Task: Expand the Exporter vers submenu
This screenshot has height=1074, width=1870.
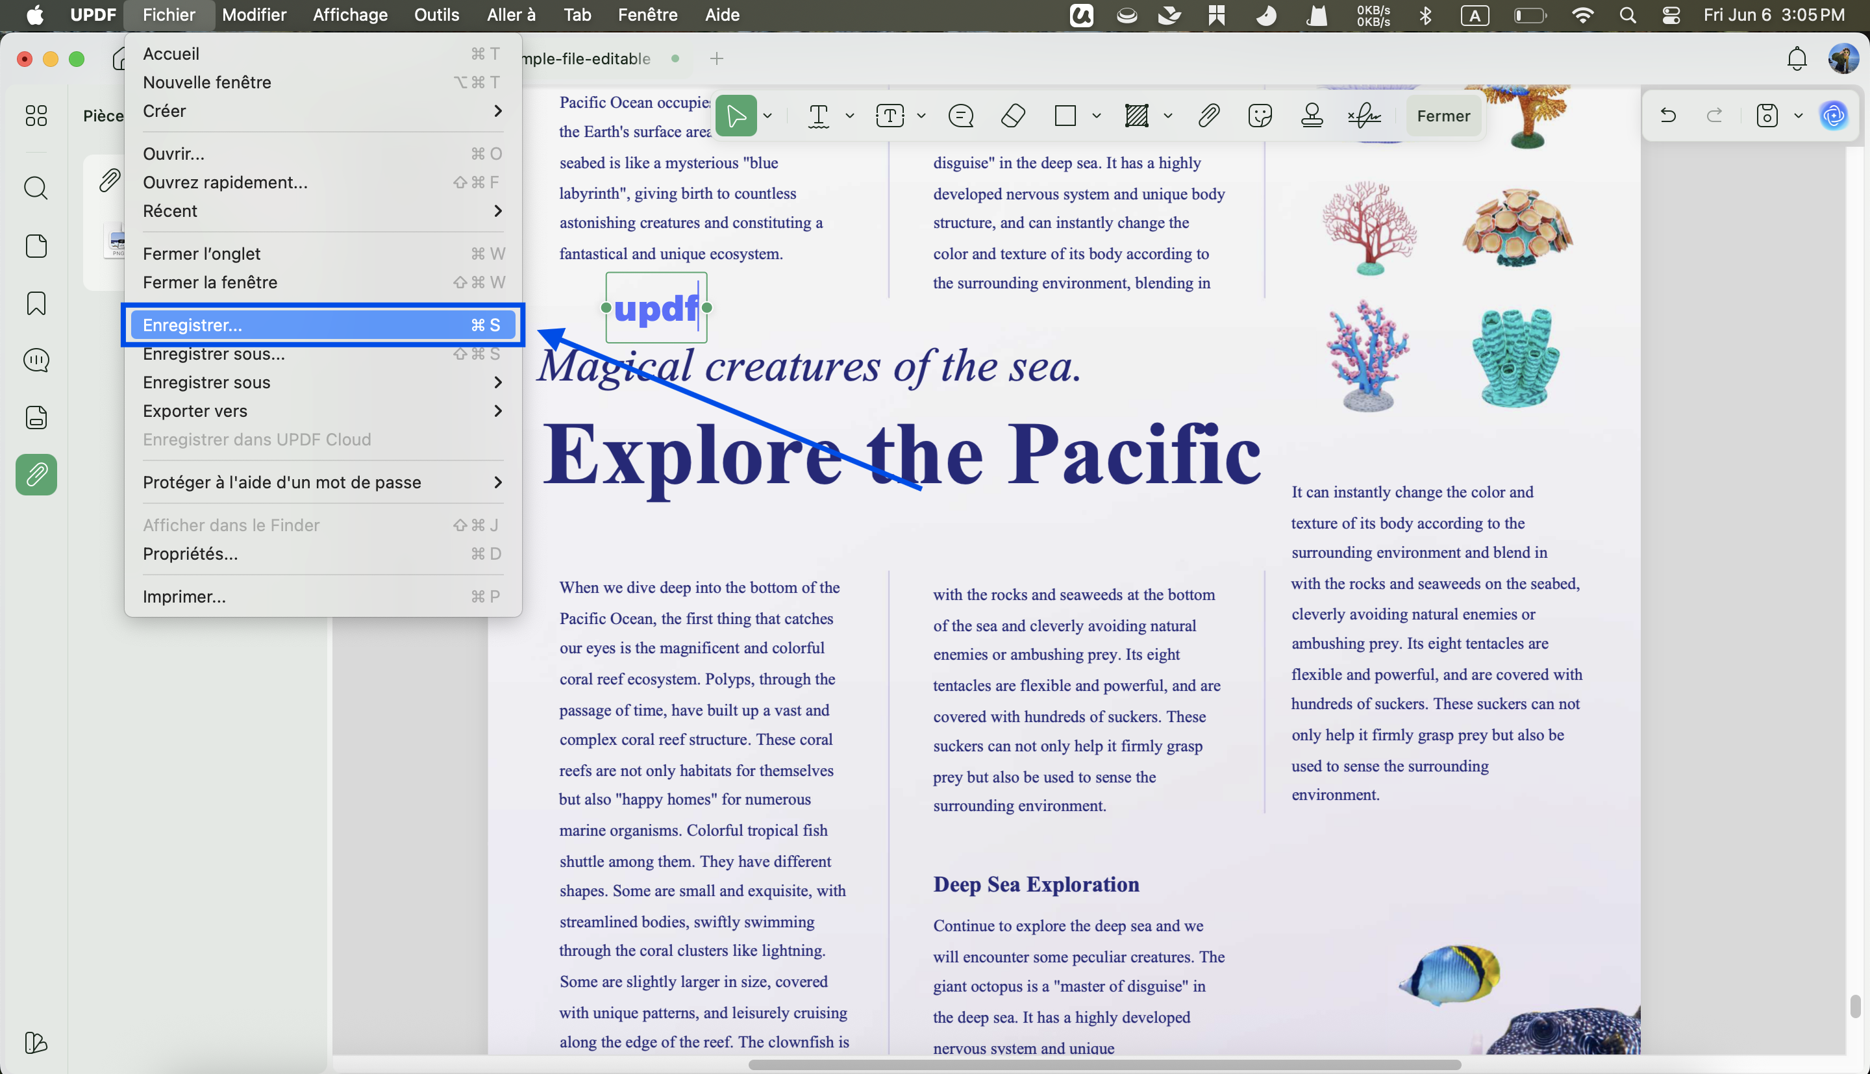Action: tap(323, 411)
